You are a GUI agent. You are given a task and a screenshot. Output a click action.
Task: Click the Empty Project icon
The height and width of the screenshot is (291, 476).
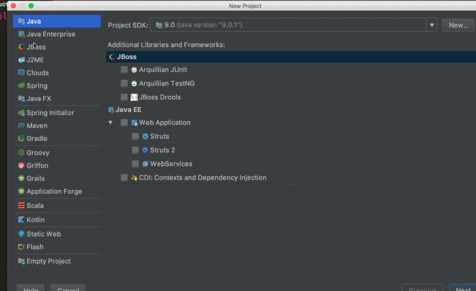pyautogui.click(x=22, y=261)
